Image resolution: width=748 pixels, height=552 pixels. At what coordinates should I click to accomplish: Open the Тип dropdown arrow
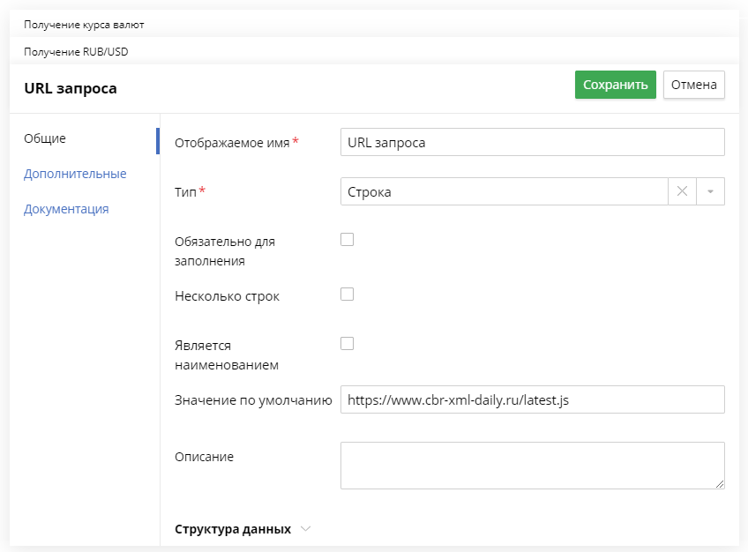pos(710,191)
